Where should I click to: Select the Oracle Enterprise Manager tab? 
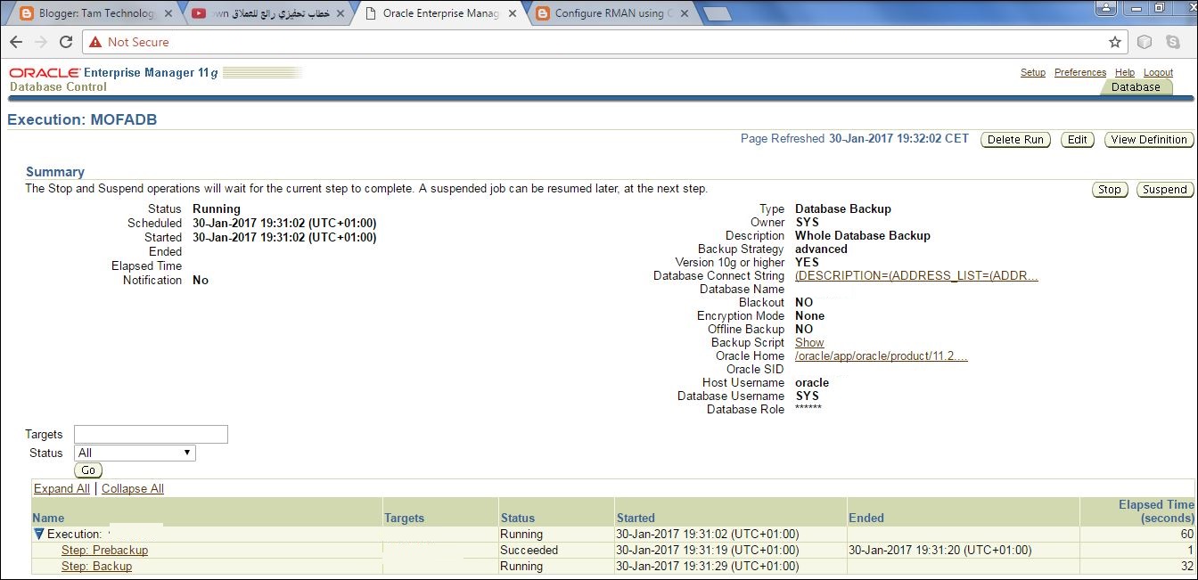tap(441, 13)
